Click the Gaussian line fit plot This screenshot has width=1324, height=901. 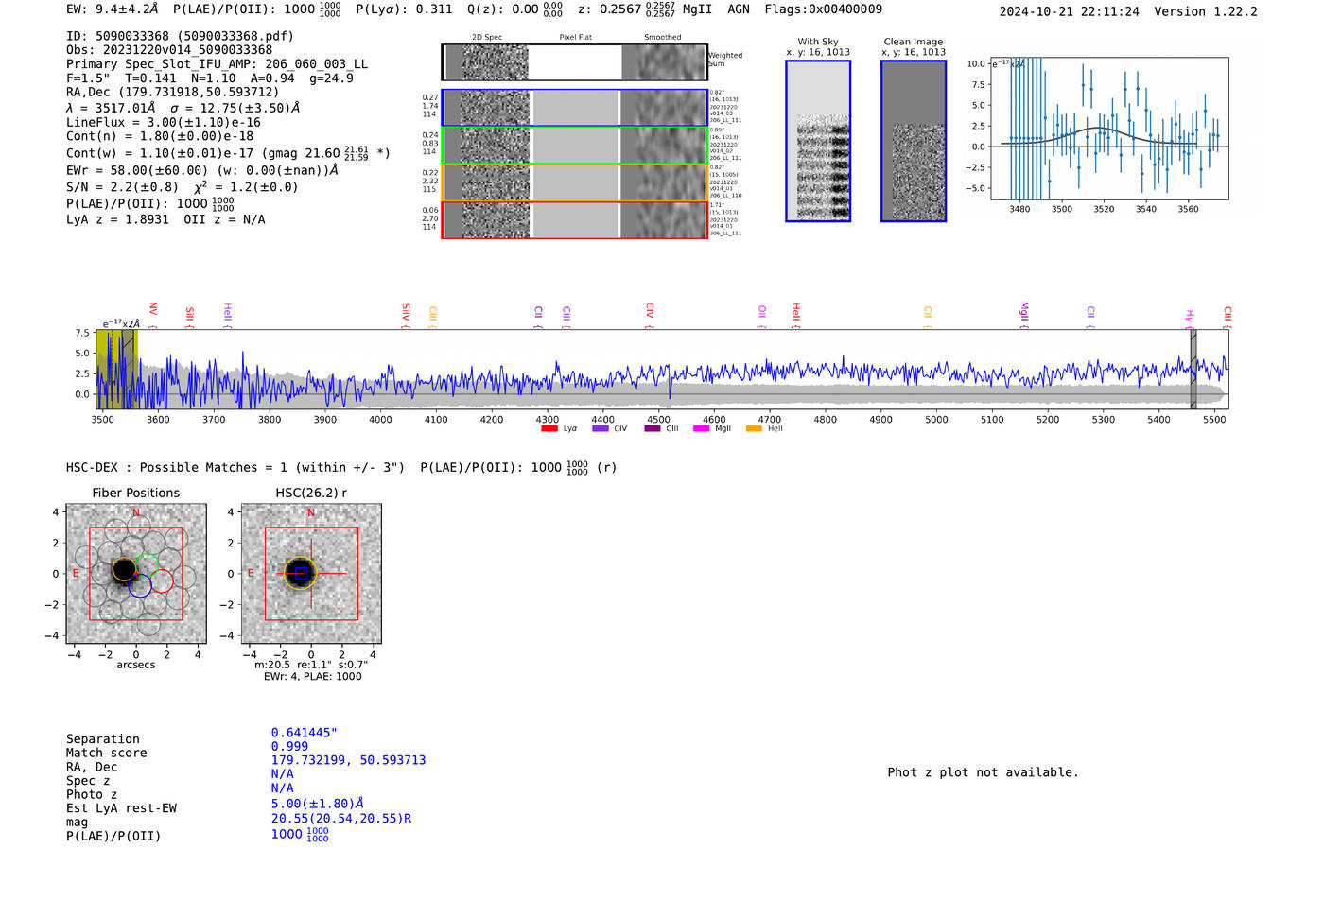1108,129
